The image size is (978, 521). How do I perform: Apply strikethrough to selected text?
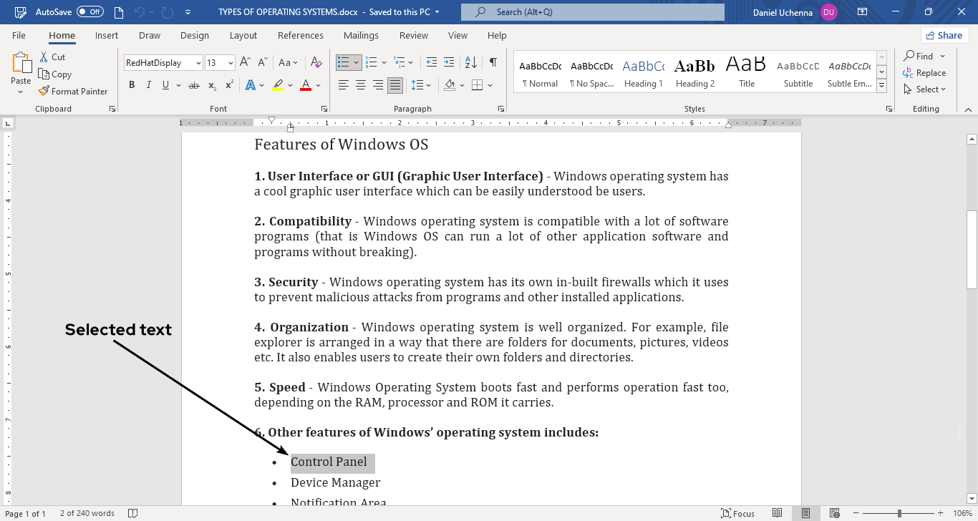pyautogui.click(x=193, y=85)
